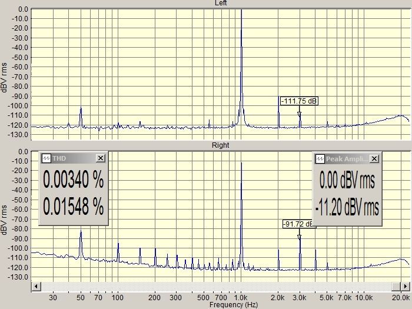Select the -111.75 dB marker label
The width and height of the screenshot is (412, 309).
coord(299,101)
